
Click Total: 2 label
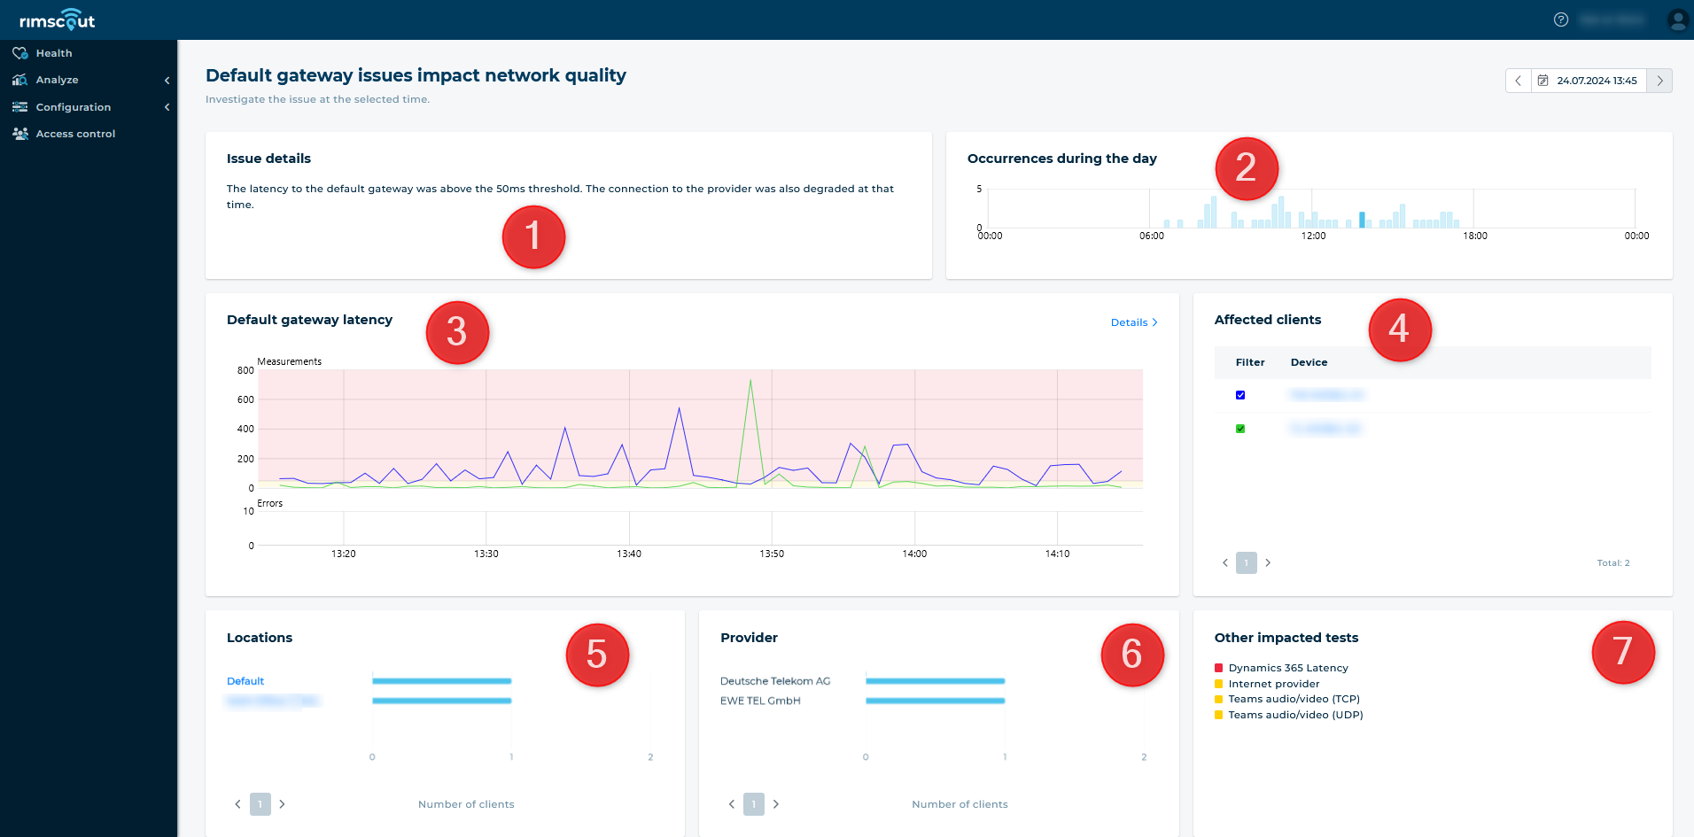tap(1612, 563)
